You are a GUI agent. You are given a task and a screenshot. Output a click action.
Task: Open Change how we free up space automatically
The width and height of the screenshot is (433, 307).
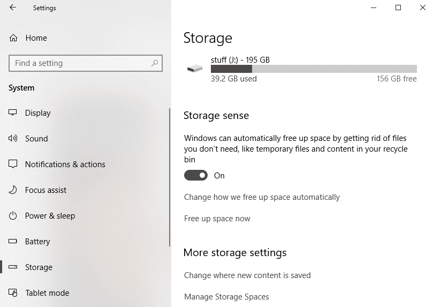(262, 197)
